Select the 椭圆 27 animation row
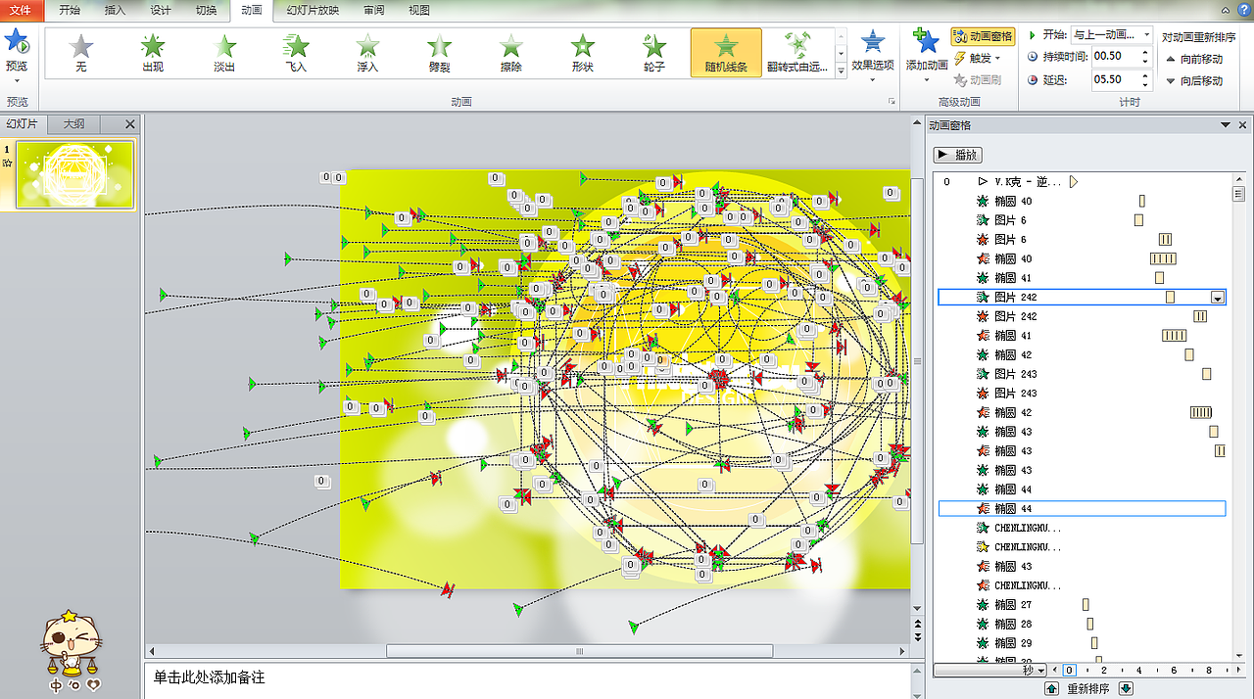The width and height of the screenshot is (1254, 699). click(1082, 605)
